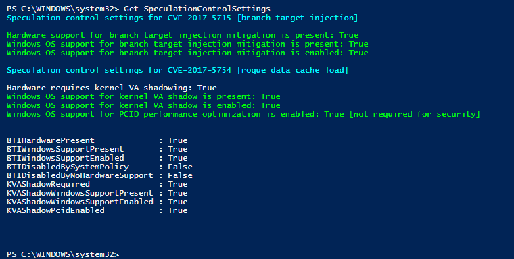Click the KVAShadowRequired property name
514x259 pixels.
[48, 184]
